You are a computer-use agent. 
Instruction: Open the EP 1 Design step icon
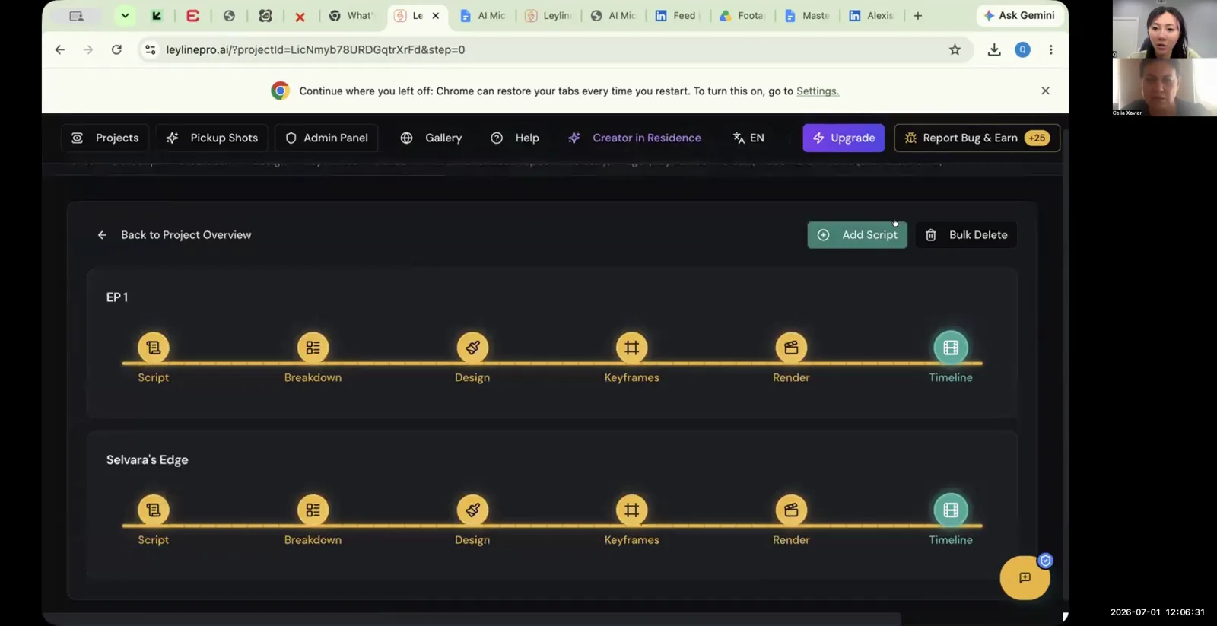472,348
